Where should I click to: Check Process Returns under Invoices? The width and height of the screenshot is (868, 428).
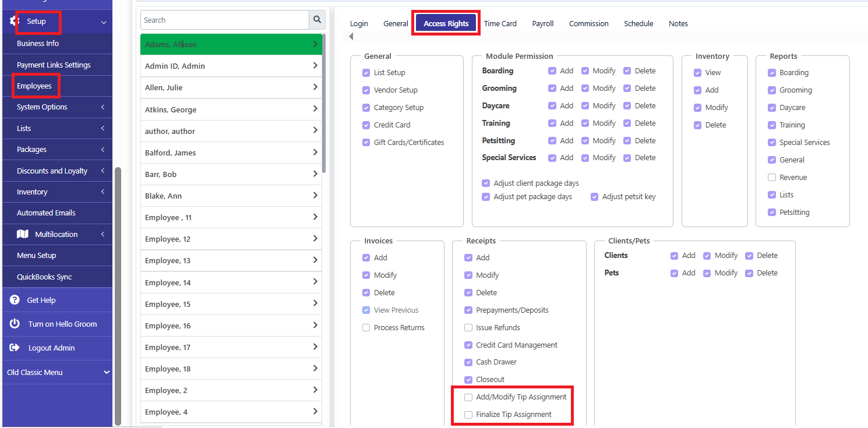tap(366, 327)
